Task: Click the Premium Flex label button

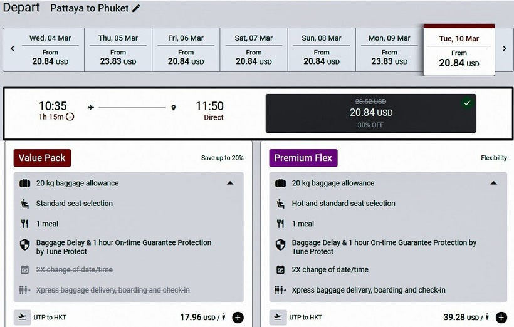Action: (303, 158)
